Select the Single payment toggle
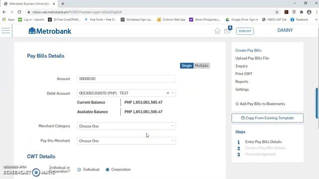319x179 pixels. (x=186, y=66)
